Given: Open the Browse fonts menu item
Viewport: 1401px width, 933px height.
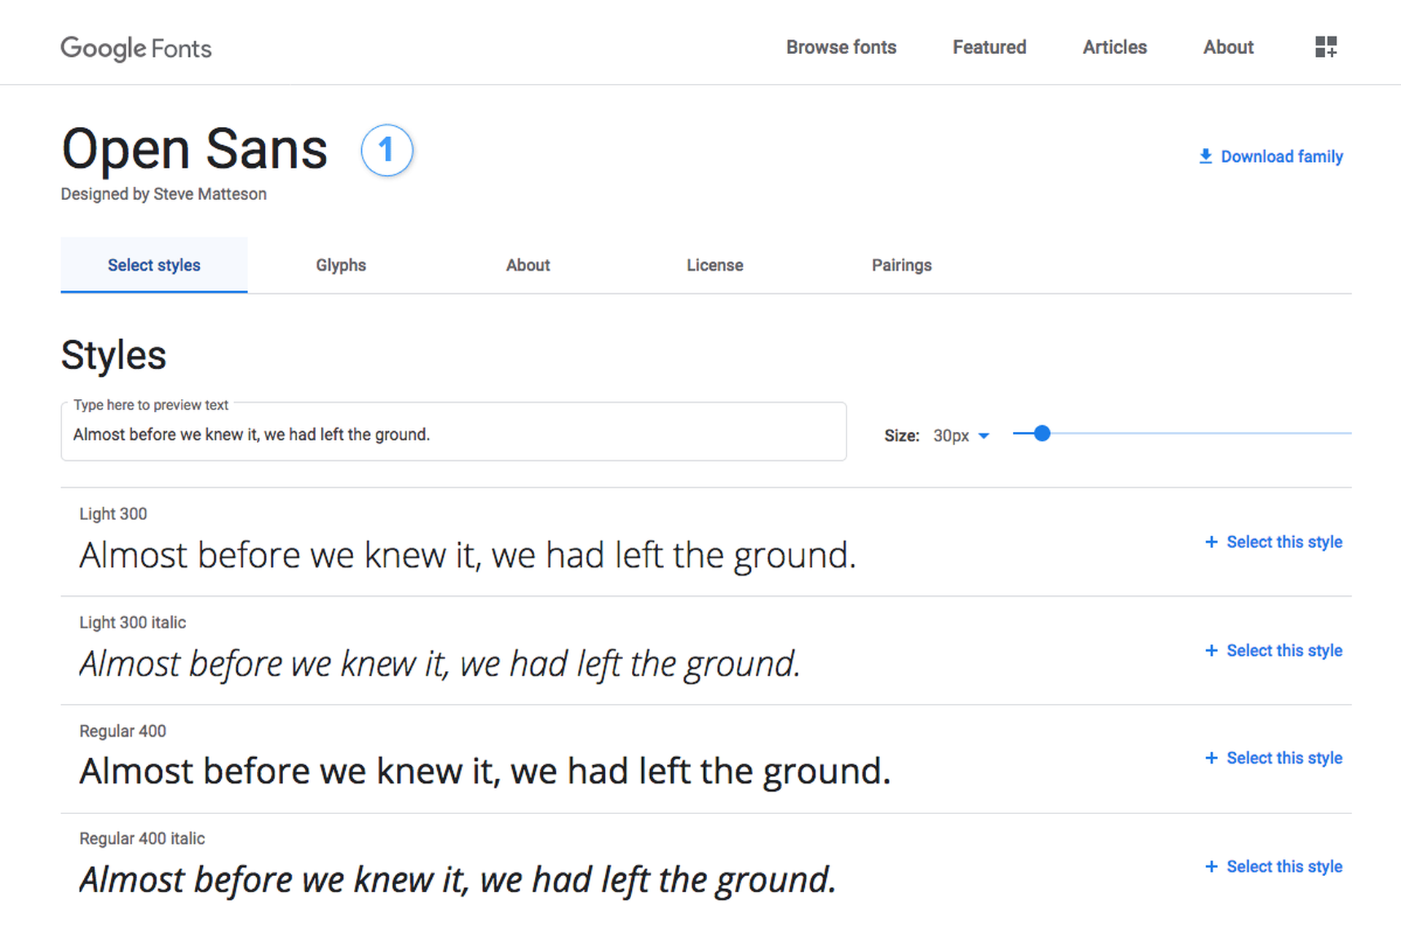Looking at the screenshot, I should (x=841, y=47).
